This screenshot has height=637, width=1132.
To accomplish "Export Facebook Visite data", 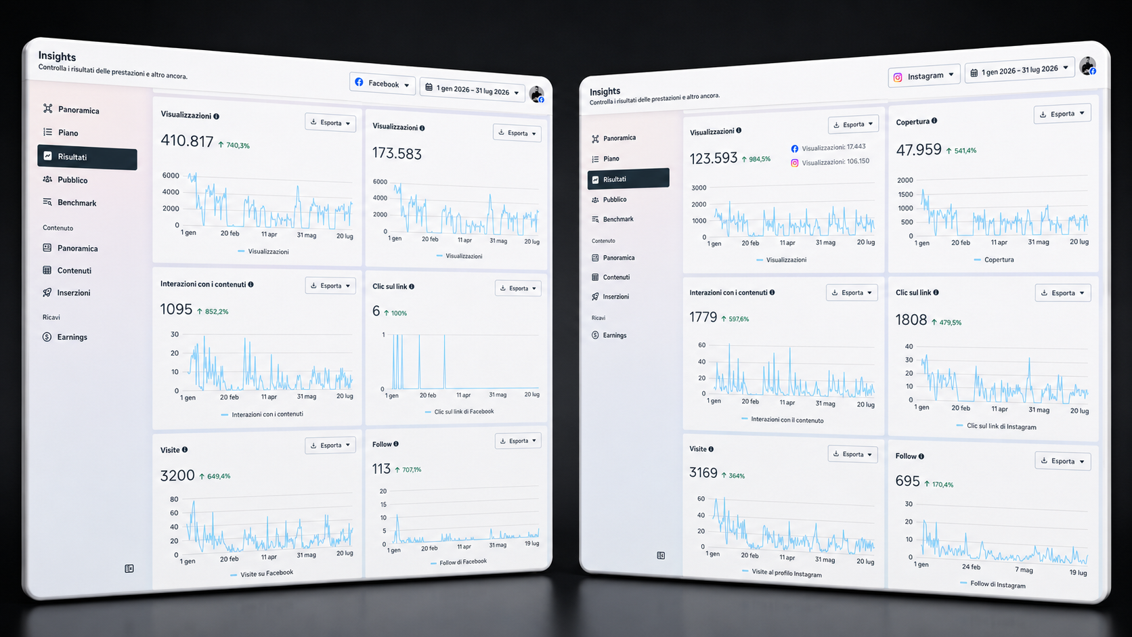I will click(330, 445).
